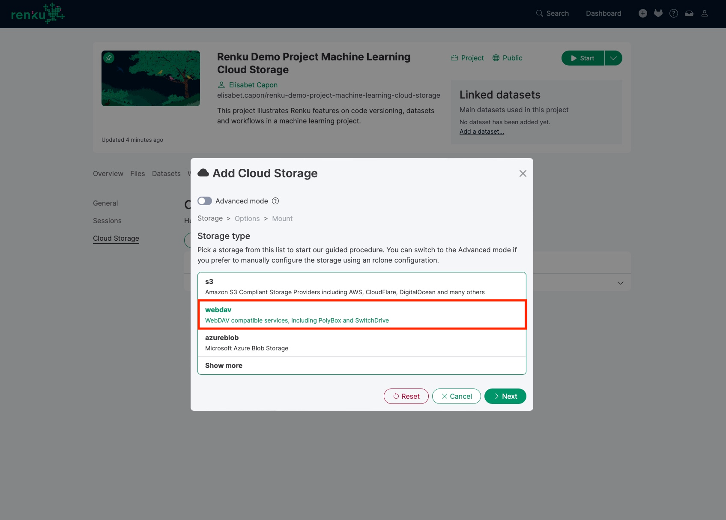Click the globe Public visibility icon
Screen dimensions: 726x520
tap(496, 58)
